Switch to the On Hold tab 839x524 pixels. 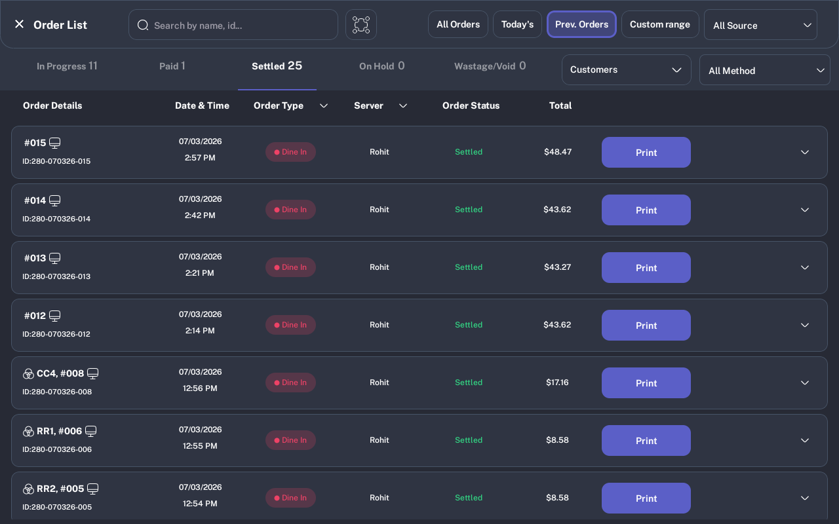pos(382,66)
